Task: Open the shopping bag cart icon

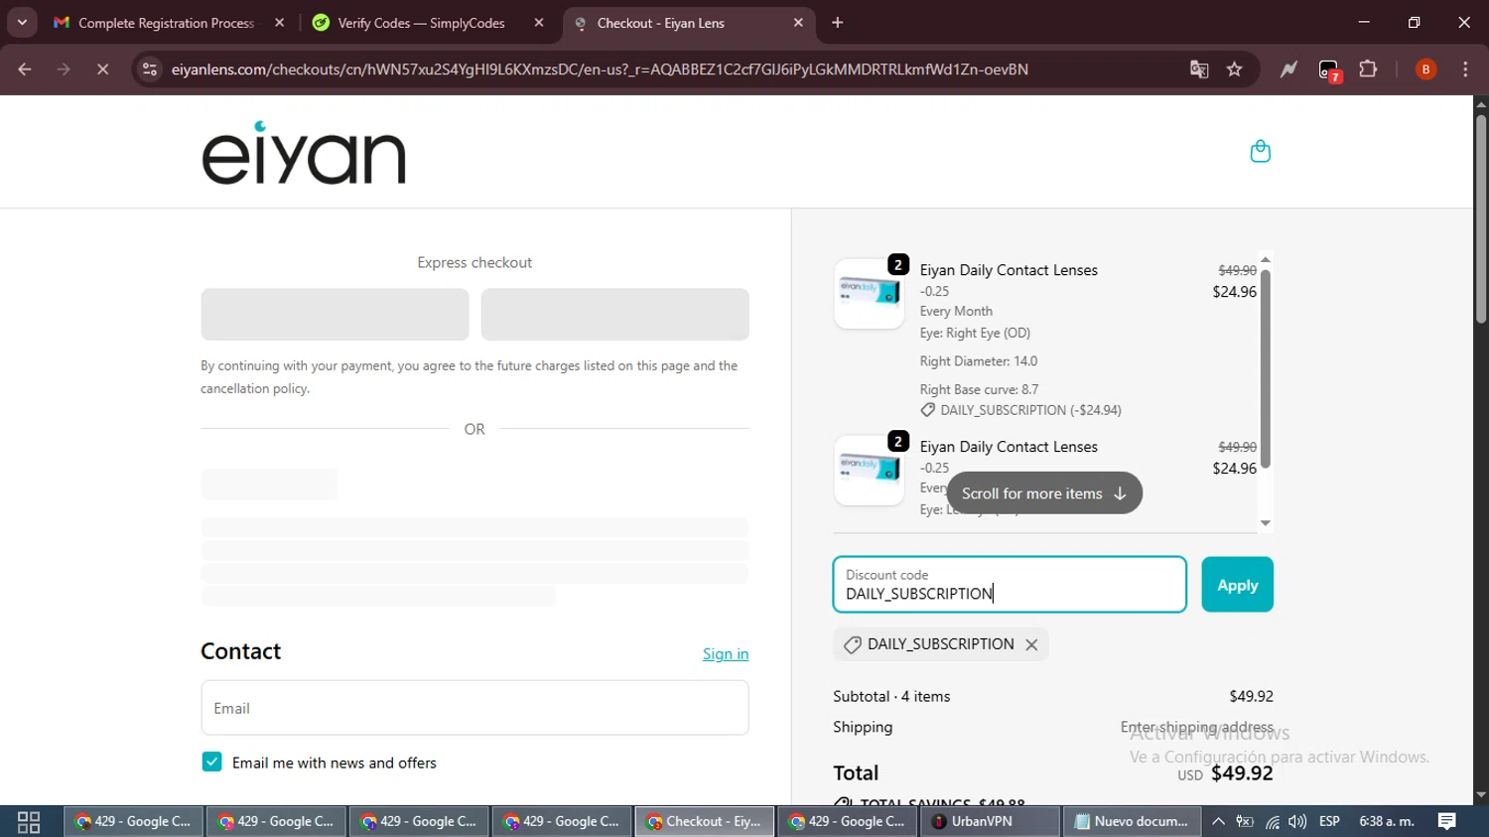Action: 1260,151
